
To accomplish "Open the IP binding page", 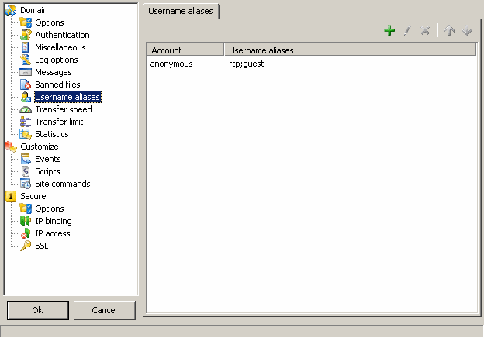I will (x=54, y=221).
